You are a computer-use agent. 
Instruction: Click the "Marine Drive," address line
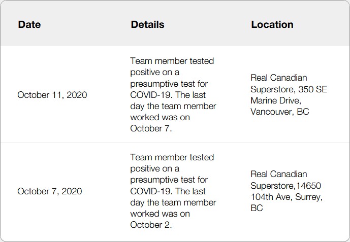click(275, 100)
